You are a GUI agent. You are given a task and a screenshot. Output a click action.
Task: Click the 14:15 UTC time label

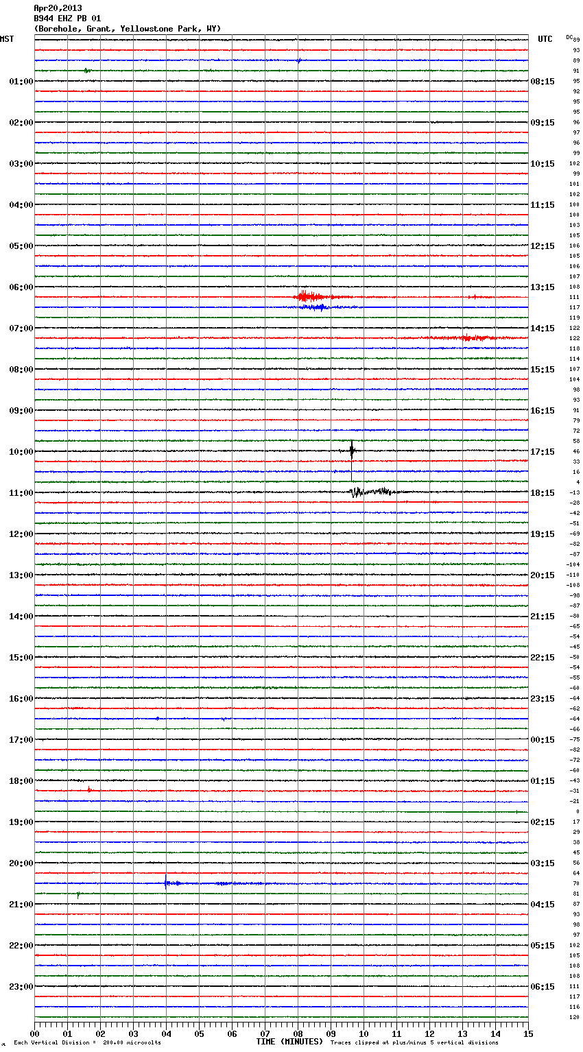pyautogui.click(x=543, y=328)
